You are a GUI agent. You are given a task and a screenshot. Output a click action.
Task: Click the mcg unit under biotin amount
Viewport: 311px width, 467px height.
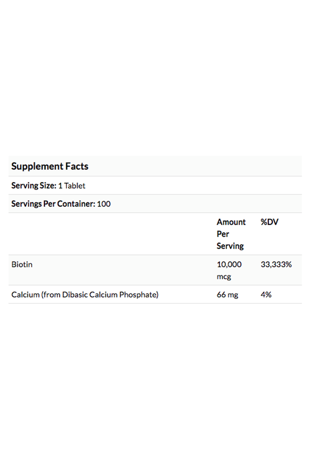point(224,277)
